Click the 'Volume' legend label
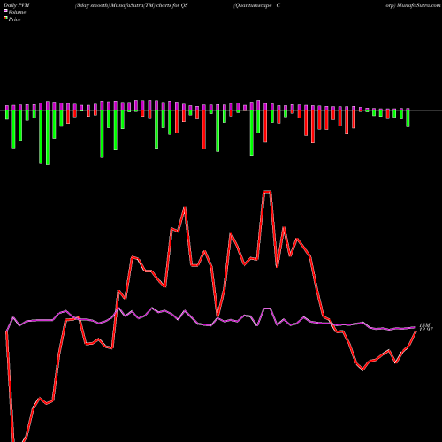This screenshot has height=442, width=442. (x=17, y=12)
